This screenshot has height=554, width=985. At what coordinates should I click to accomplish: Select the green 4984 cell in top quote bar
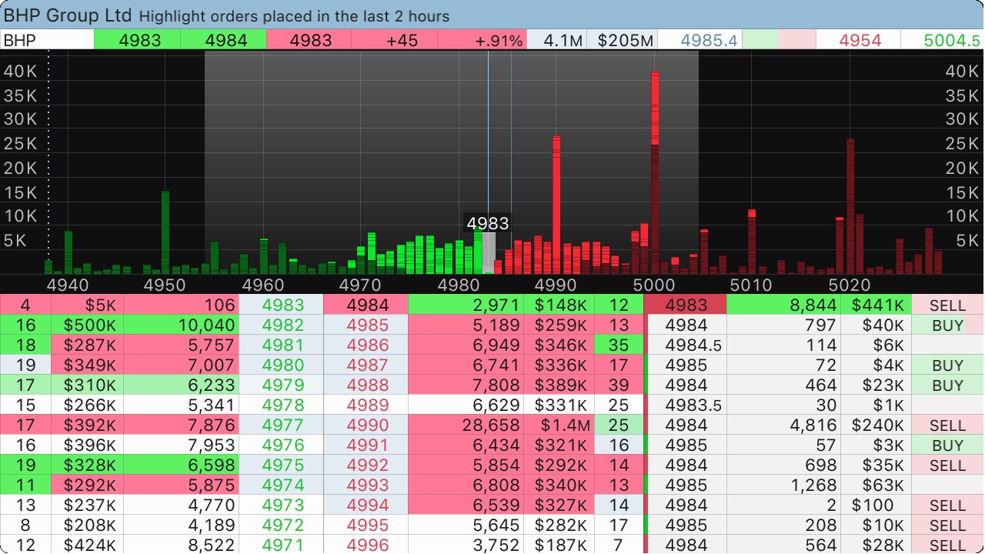[x=223, y=40]
